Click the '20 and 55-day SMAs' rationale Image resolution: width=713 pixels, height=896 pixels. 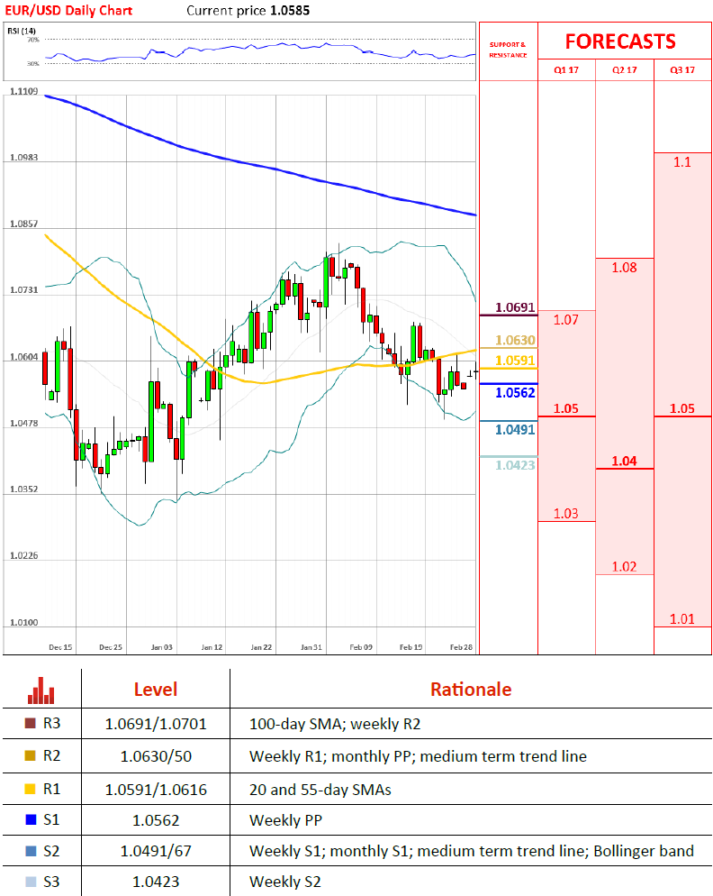(x=320, y=790)
